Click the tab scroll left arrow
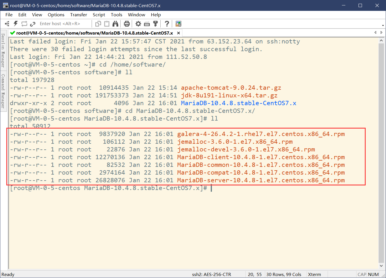 coord(375,33)
